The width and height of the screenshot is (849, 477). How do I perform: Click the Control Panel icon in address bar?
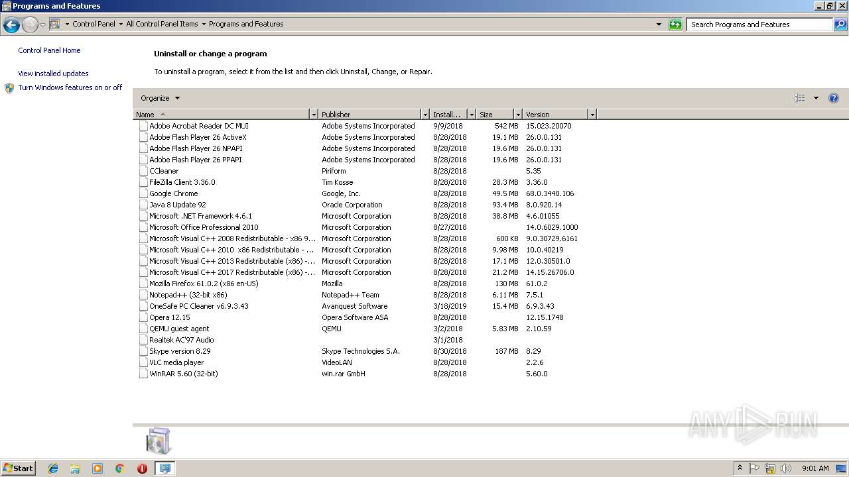click(54, 24)
